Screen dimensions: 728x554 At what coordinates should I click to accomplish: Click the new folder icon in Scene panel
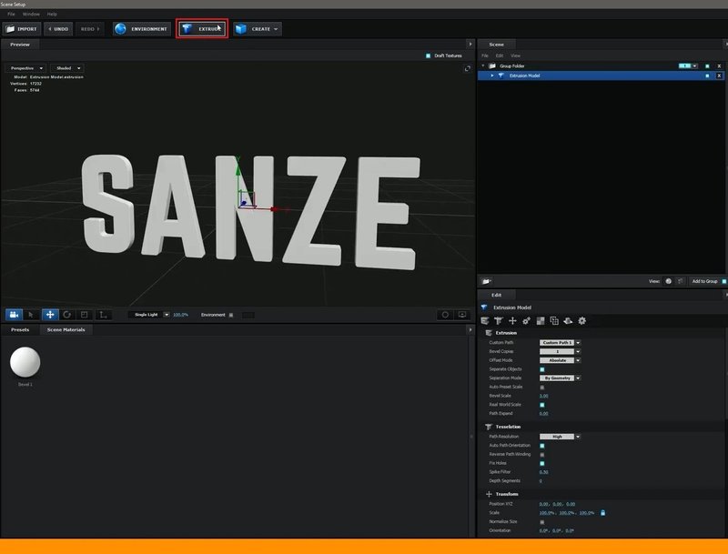click(486, 281)
